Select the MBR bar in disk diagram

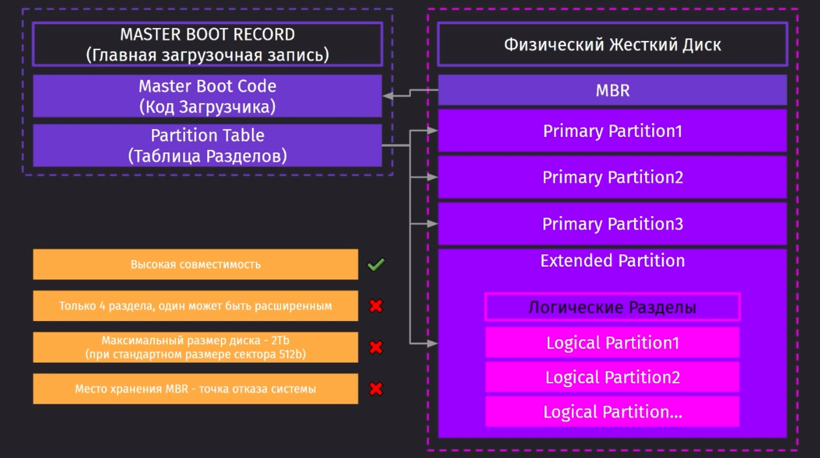pyautogui.click(x=612, y=90)
